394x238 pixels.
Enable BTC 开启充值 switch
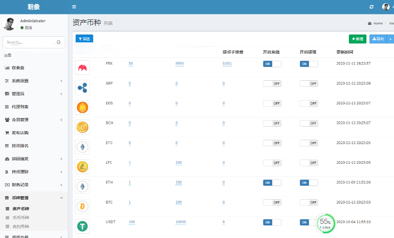(272, 203)
